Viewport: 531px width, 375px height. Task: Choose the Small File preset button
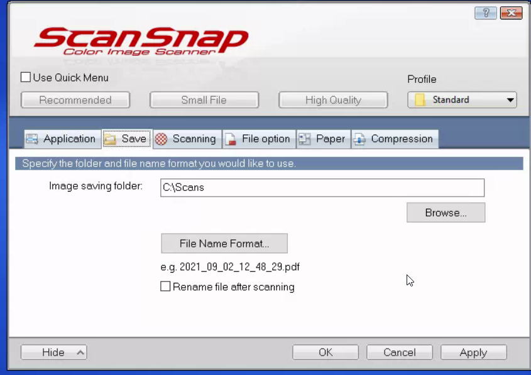(204, 100)
